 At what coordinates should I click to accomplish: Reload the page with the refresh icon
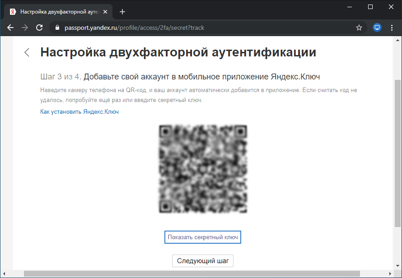(x=39, y=28)
